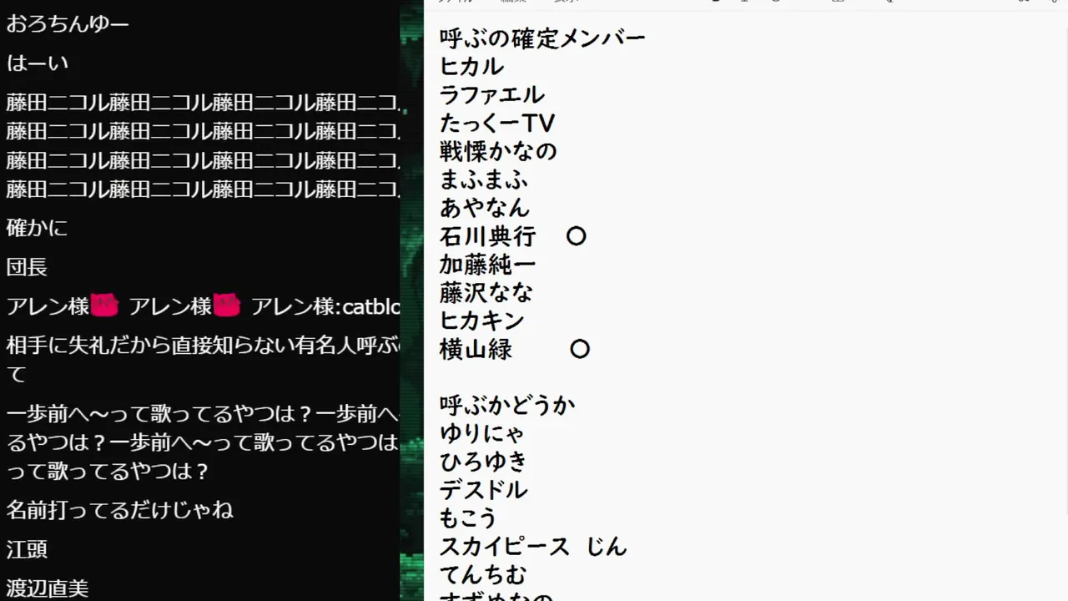Click the chat comment 名前打ってるだけじゃね
Image resolution: width=1068 pixels, height=601 pixels.
coord(119,509)
